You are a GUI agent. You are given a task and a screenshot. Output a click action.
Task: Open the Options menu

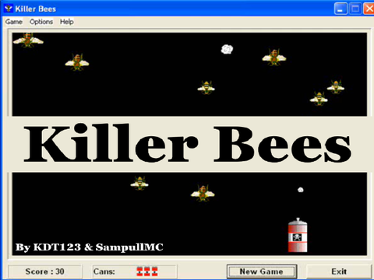pos(41,22)
